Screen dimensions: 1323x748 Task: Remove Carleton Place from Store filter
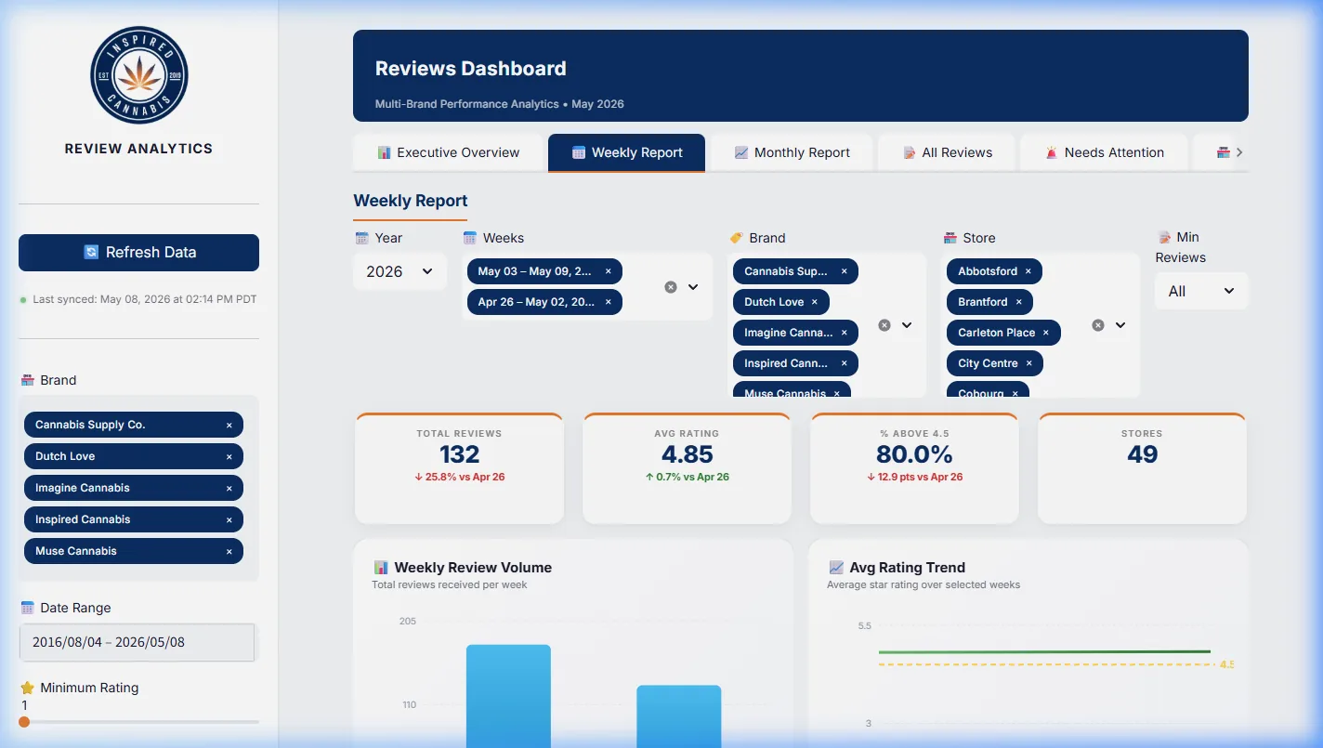point(1046,333)
